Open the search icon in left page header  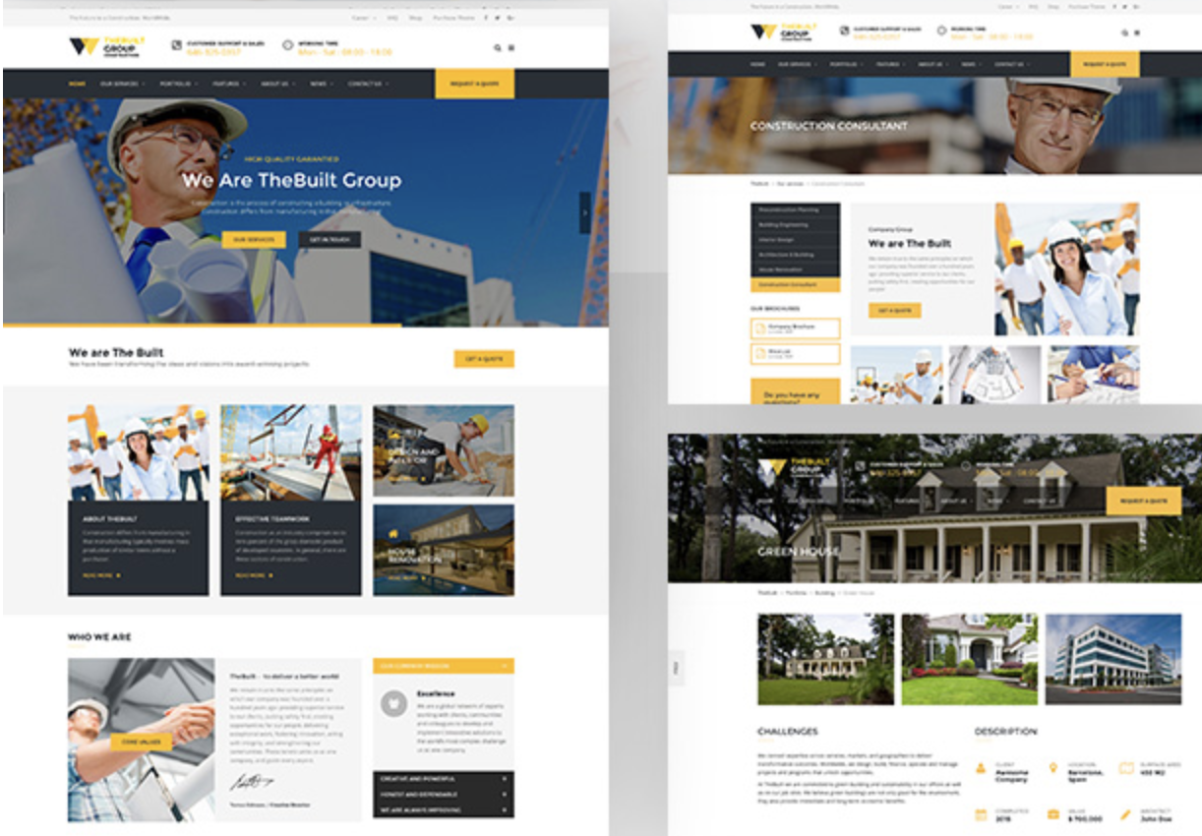pos(498,47)
